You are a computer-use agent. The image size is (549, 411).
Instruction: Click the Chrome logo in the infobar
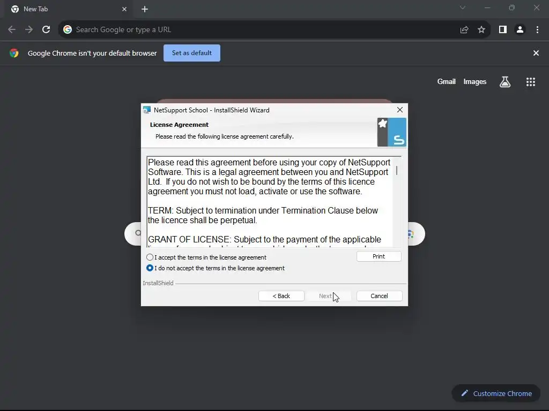tap(14, 53)
